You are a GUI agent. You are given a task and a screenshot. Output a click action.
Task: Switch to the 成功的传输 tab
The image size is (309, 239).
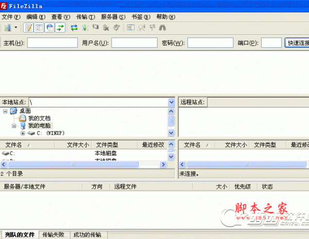pyautogui.click(x=88, y=235)
